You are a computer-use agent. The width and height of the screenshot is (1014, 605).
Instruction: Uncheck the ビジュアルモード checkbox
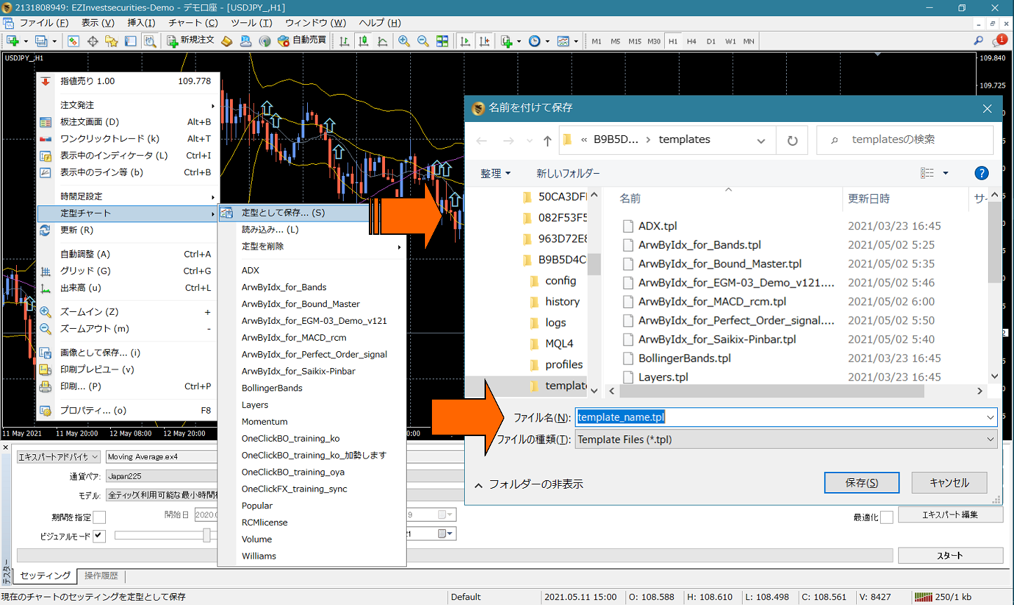[100, 536]
